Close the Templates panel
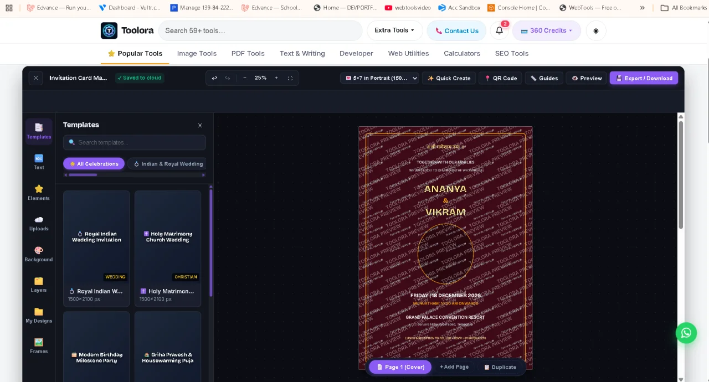 tap(200, 125)
